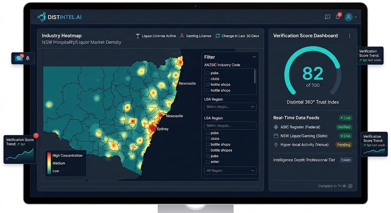
Task: Click the High Concentration legend text
Action: pos(67,155)
